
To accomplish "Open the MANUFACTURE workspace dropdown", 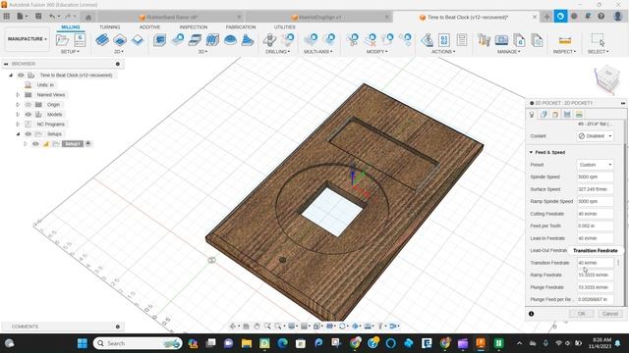I will (x=27, y=39).
